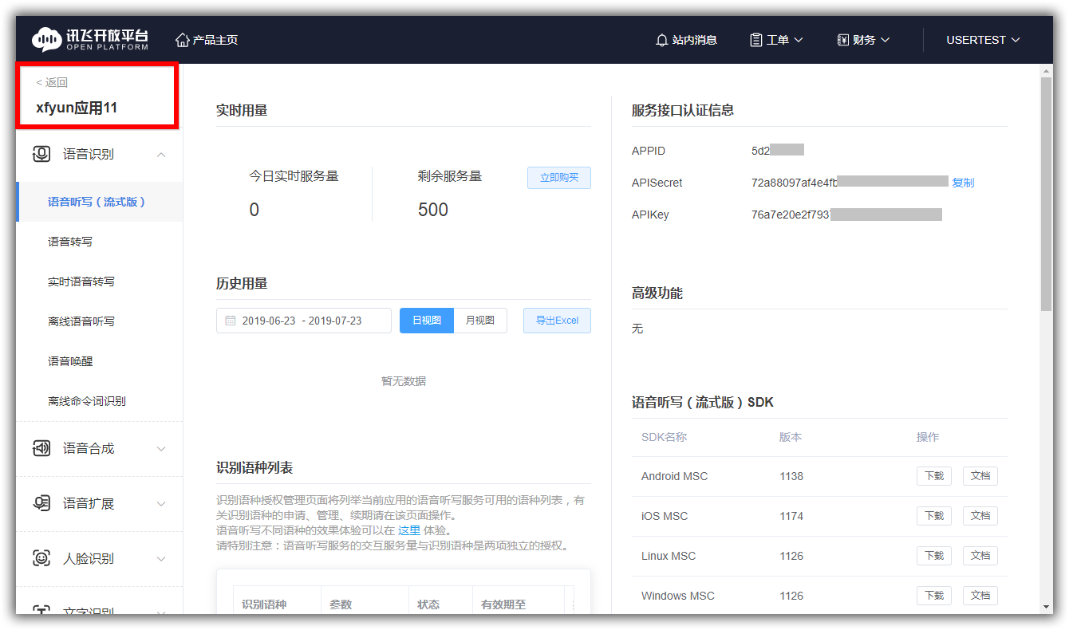Image resolution: width=1069 pixels, height=630 pixels.
Task: Click the yen icon for 财务
Action: 842,40
